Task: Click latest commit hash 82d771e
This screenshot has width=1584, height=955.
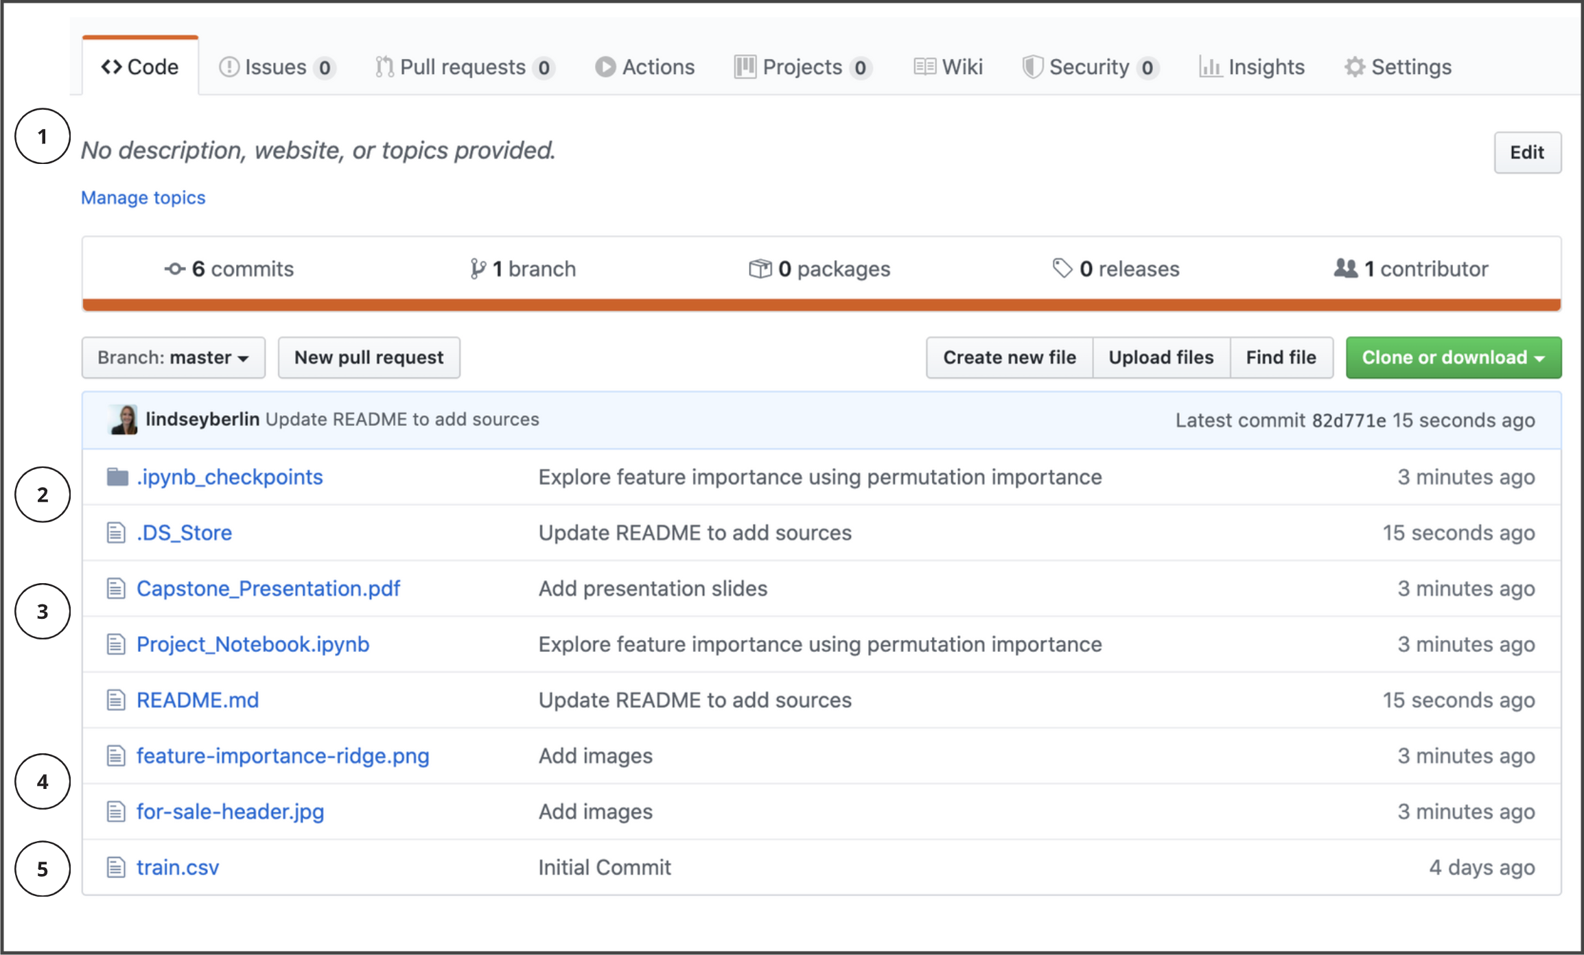Action: (1349, 420)
